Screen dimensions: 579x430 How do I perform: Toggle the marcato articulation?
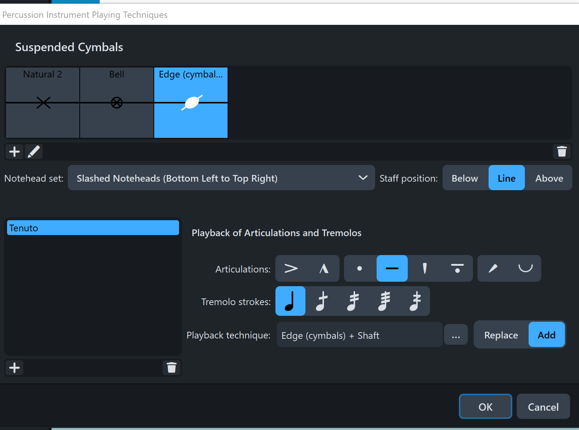pos(324,268)
